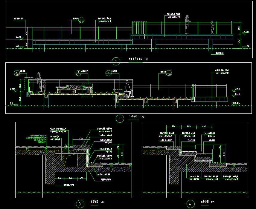256x209 pixels.
Task: Select the "1250" vertical dimension in the section
Action: pyautogui.click(x=20, y=99)
